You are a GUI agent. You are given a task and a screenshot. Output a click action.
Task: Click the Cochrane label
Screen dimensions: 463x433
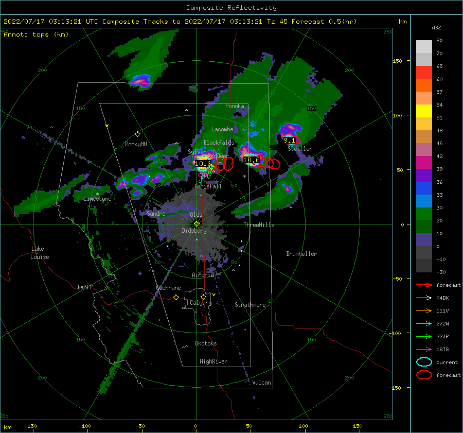(168, 288)
